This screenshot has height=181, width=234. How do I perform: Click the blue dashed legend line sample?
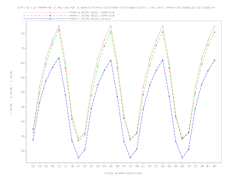(x=46, y=19)
